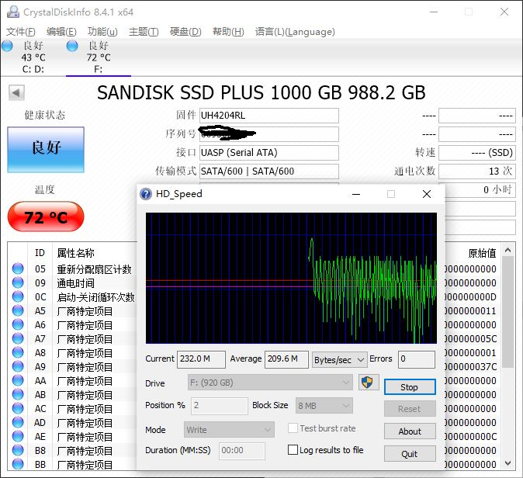523x478 pixels.
Task: Click the attribute list scroll down arrow
Action: click(507, 463)
